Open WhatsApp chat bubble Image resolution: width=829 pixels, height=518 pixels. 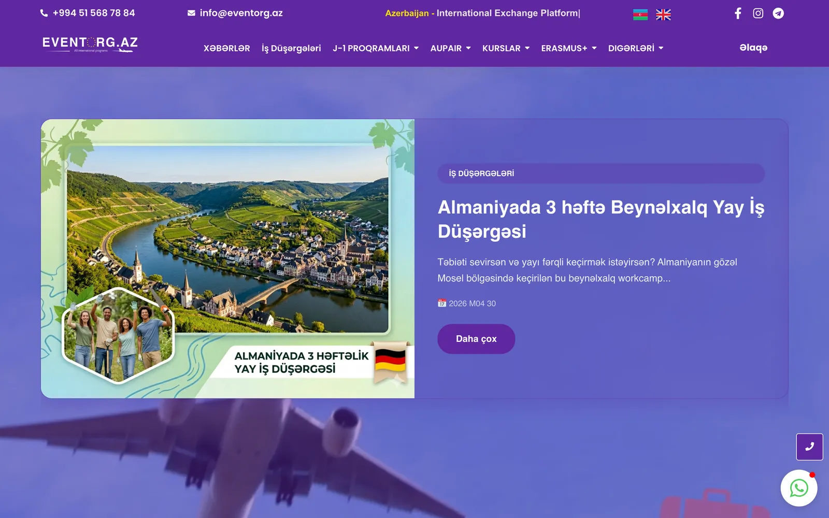799,488
